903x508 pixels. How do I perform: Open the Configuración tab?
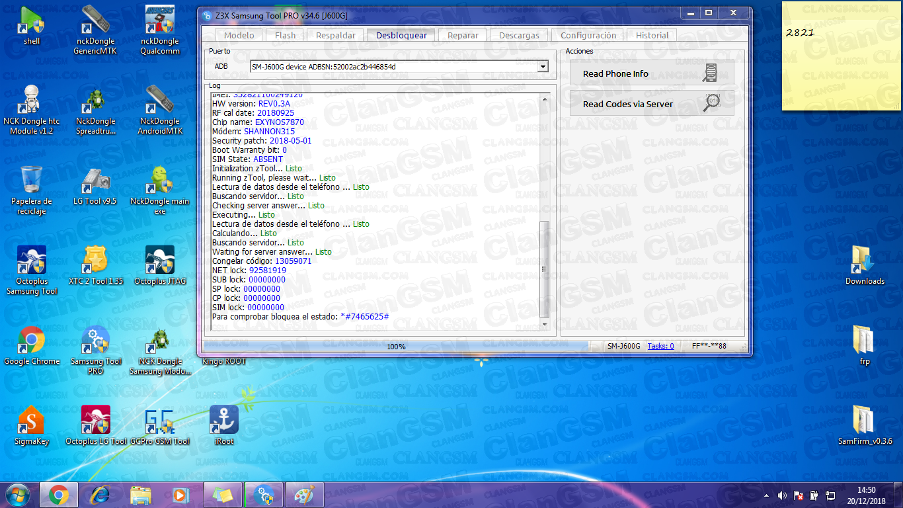click(588, 36)
